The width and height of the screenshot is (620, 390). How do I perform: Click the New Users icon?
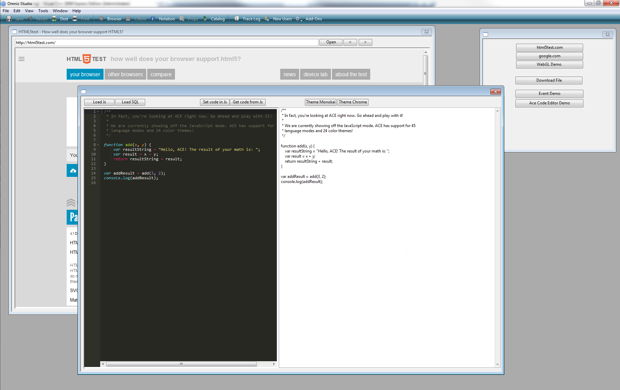pyautogui.click(x=267, y=19)
